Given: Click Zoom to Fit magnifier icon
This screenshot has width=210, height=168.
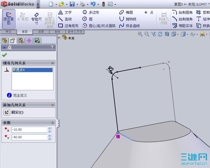Looking at the screenshot, I should pos(140,34).
